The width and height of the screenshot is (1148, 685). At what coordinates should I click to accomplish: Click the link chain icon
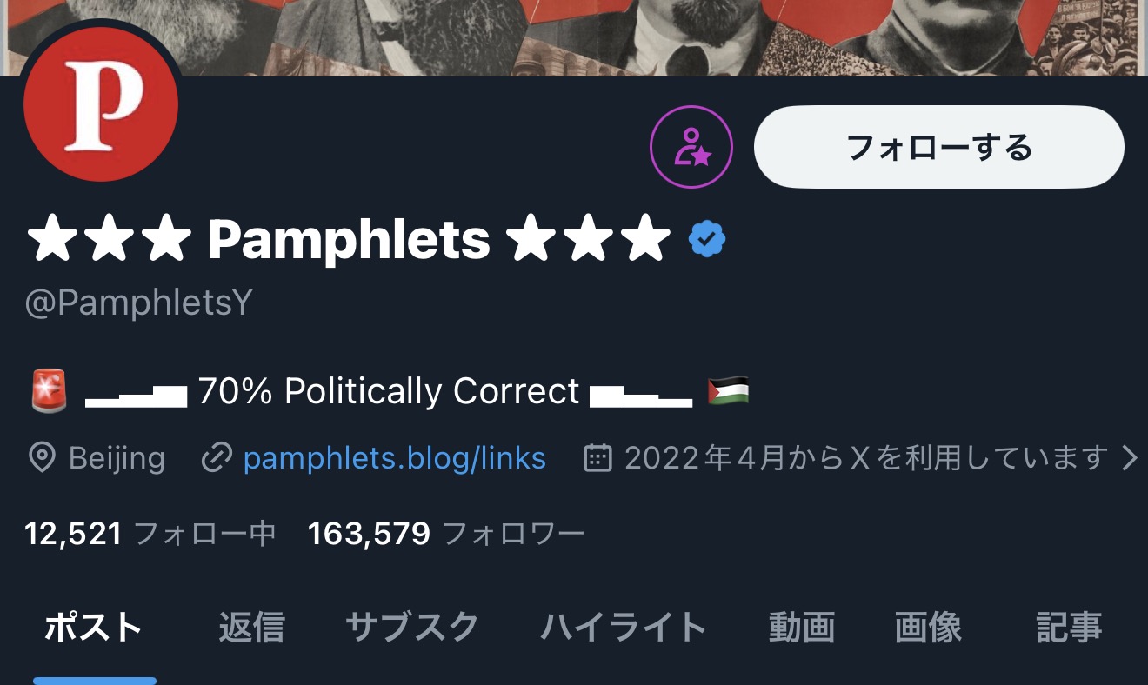pos(216,457)
